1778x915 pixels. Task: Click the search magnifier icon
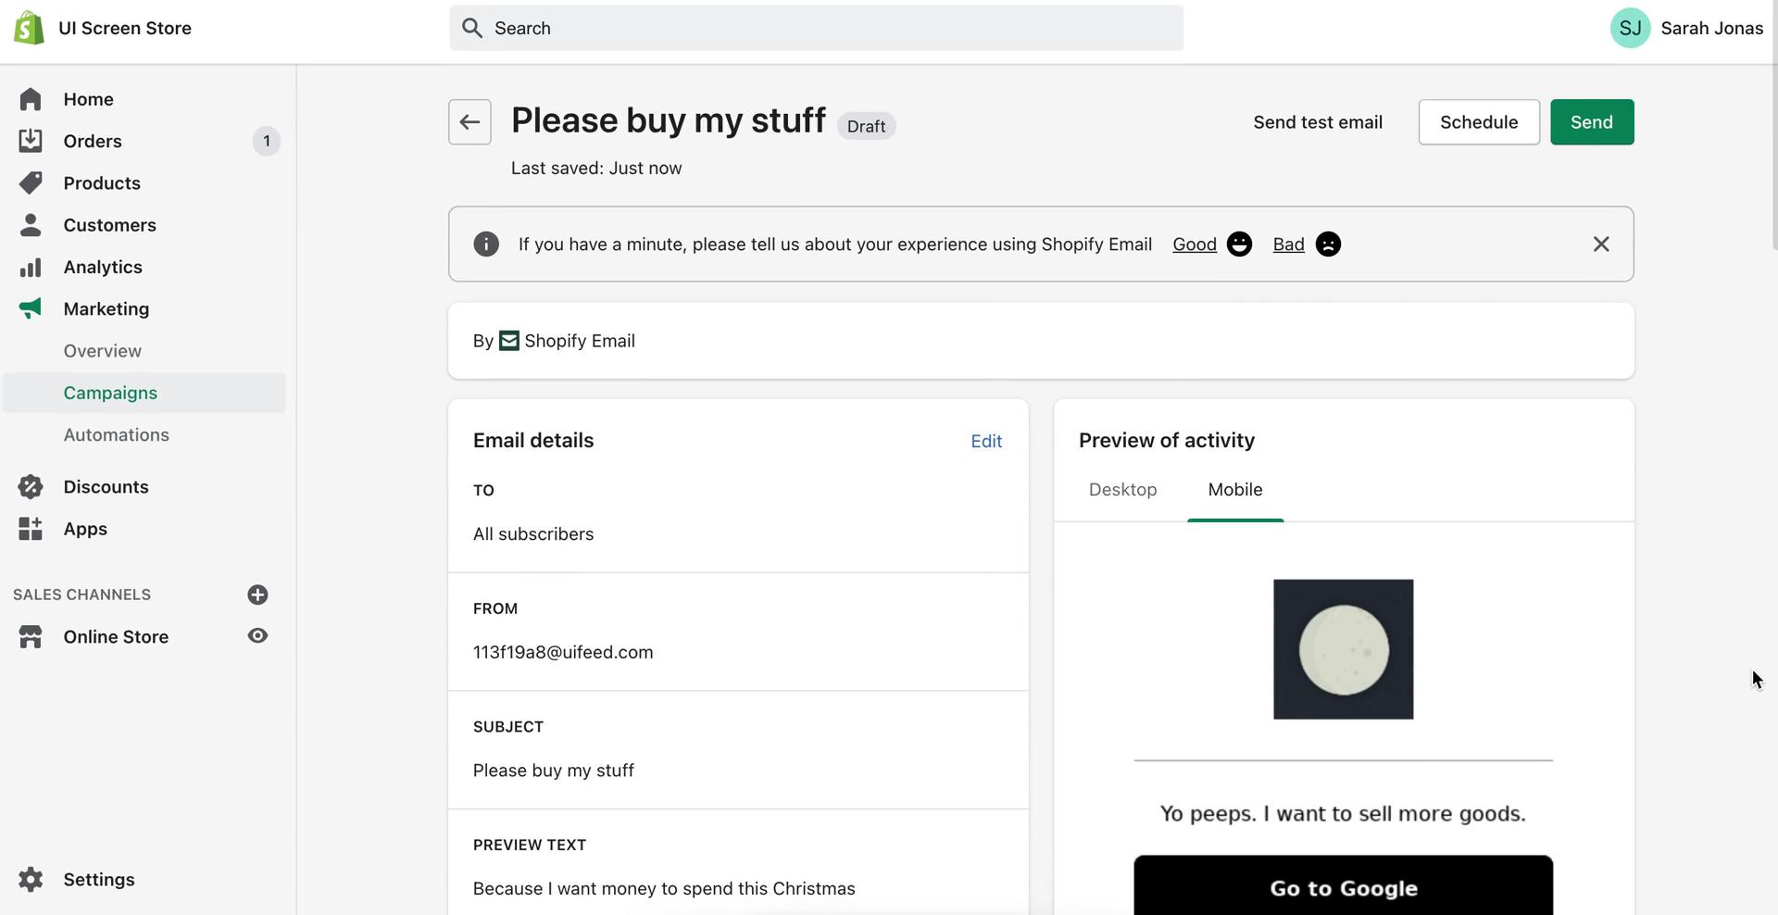click(x=472, y=28)
